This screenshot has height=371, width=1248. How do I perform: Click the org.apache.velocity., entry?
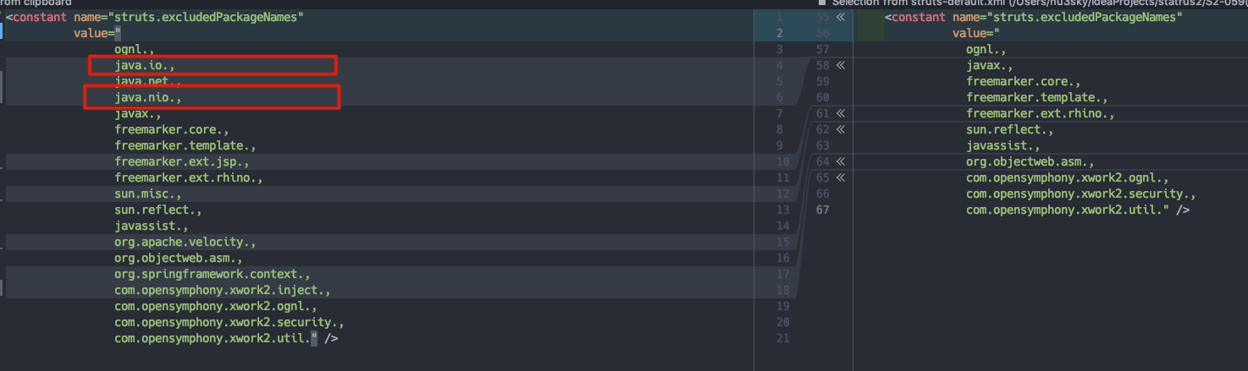pos(185,242)
